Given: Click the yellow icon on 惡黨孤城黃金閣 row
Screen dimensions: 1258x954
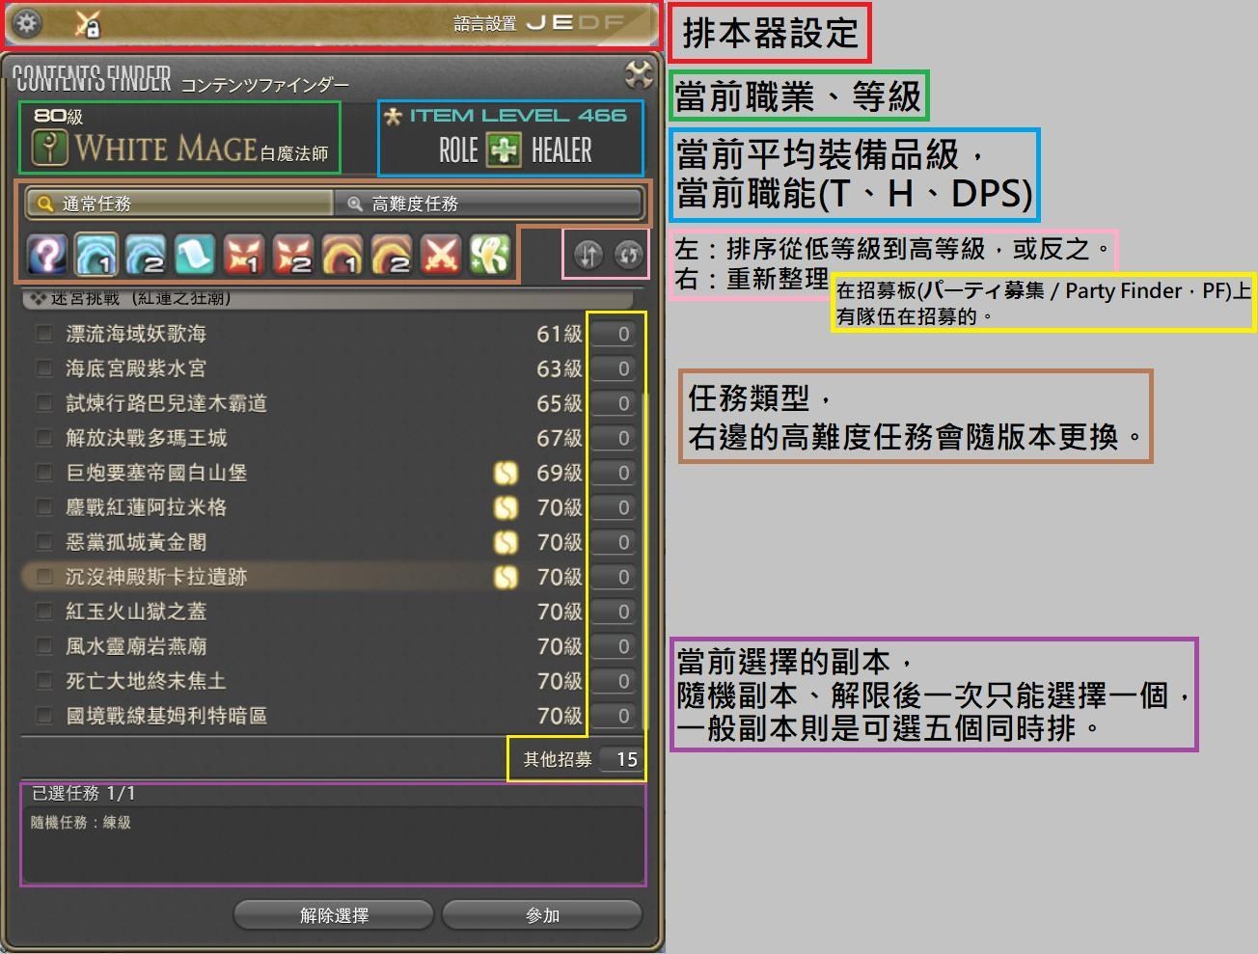Looking at the screenshot, I should [x=506, y=542].
